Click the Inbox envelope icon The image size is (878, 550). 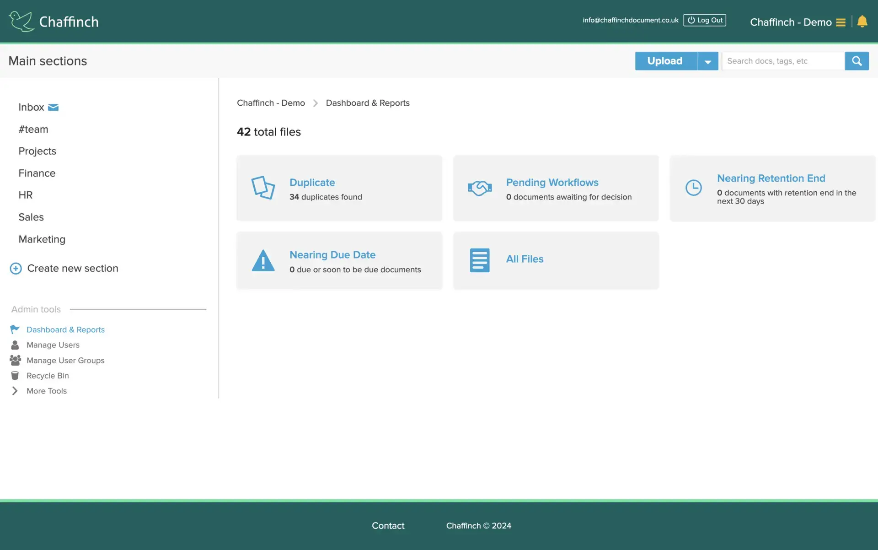[x=53, y=107]
